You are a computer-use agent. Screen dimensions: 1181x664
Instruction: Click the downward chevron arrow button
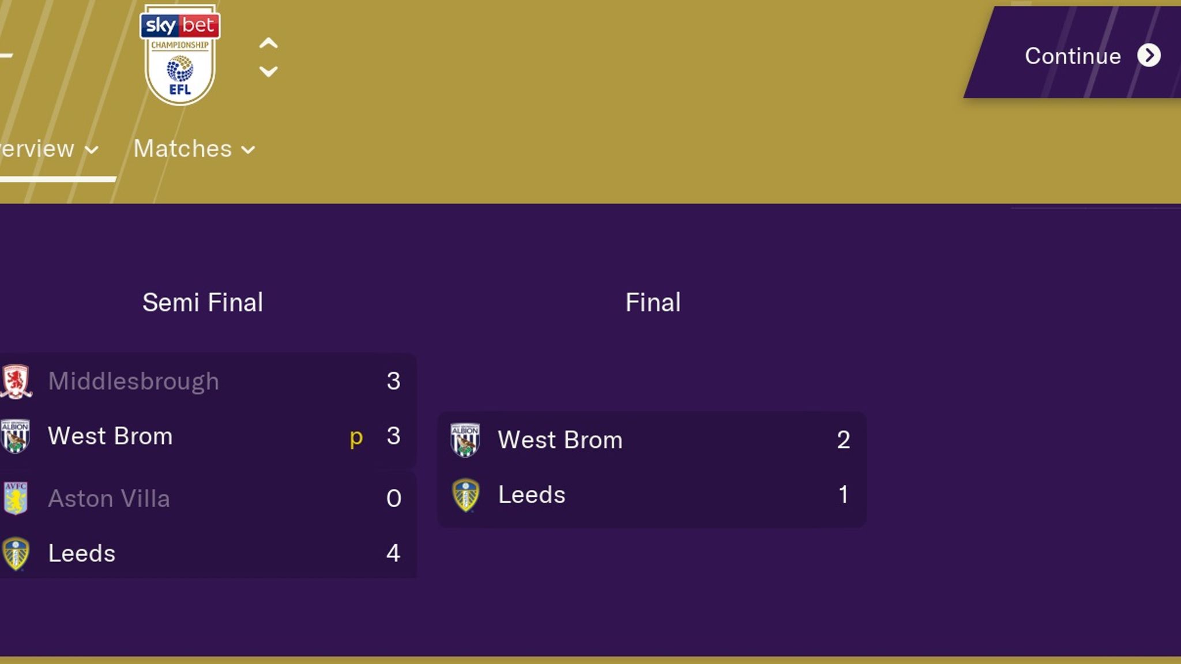coord(269,72)
